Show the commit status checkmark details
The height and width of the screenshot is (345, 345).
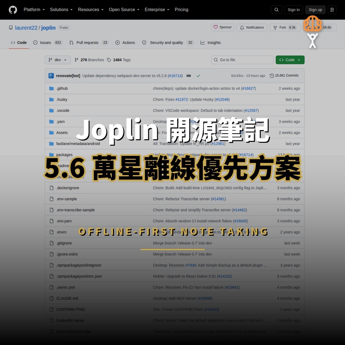pos(198,76)
